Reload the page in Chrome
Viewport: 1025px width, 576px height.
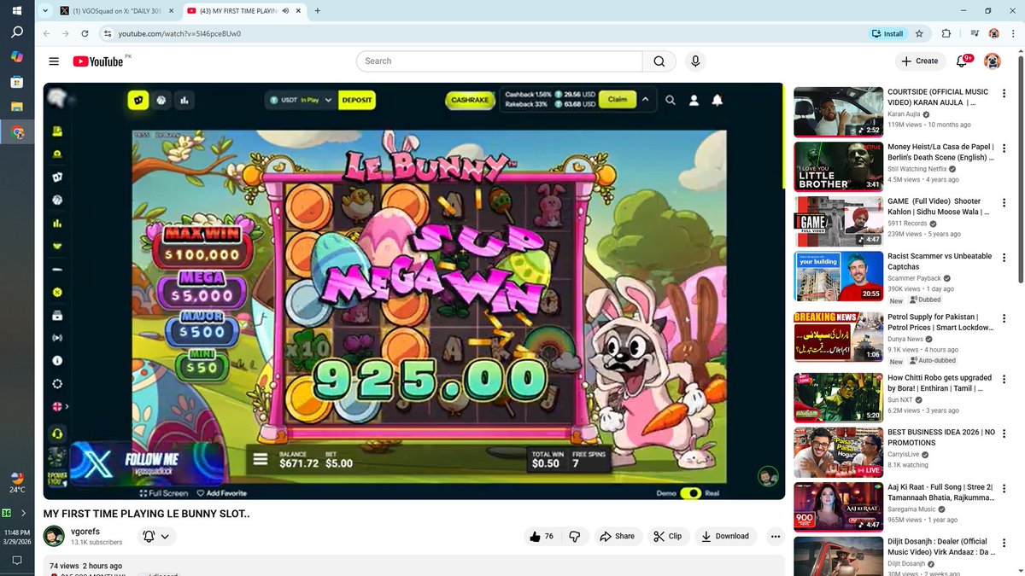pyautogui.click(x=85, y=33)
